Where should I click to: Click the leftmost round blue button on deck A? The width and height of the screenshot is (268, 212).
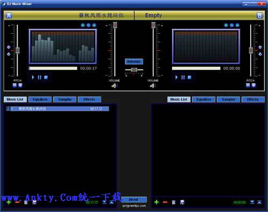tap(83, 25)
